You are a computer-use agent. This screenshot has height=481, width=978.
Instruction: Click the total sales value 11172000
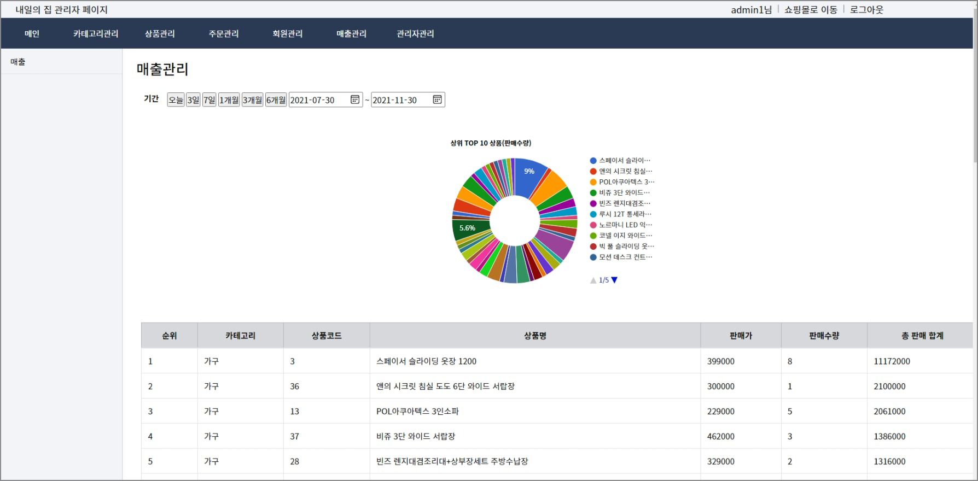tap(892, 361)
